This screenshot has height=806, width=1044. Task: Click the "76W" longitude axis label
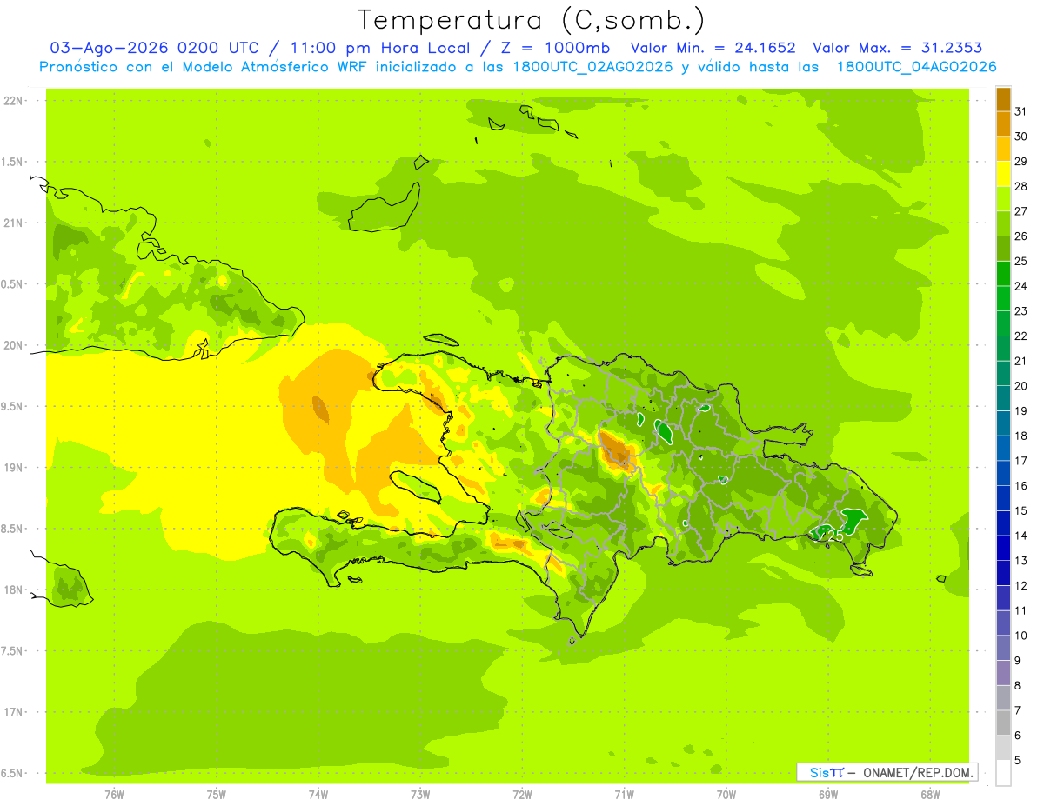[x=114, y=795]
